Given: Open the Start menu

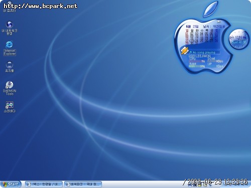Looking at the screenshot, I should (x=11, y=184).
